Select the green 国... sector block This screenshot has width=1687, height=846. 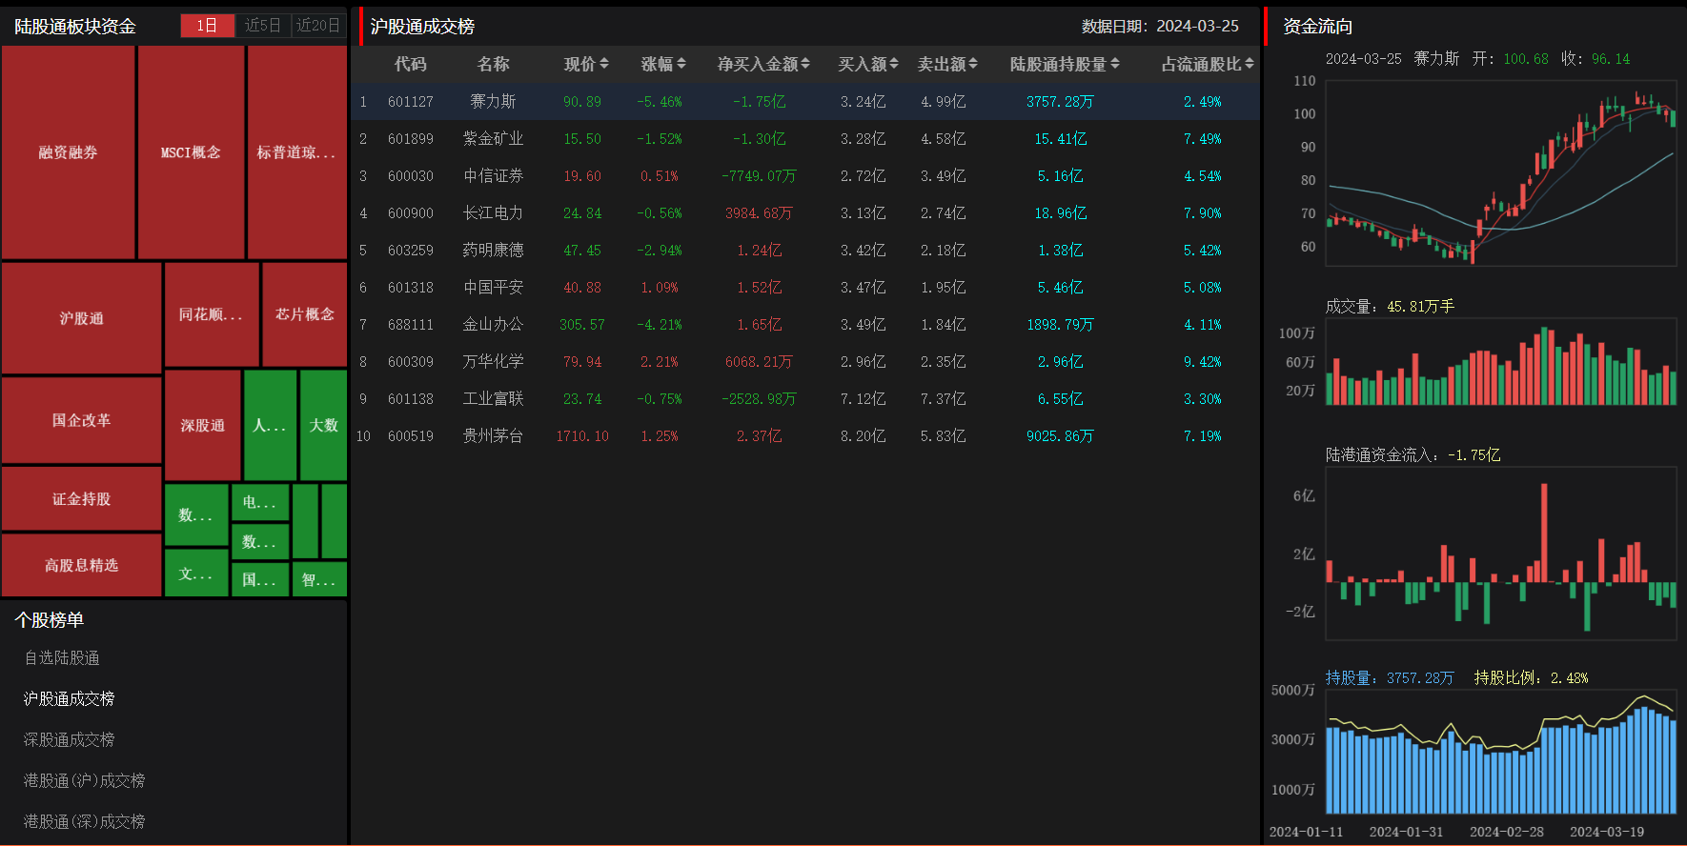(259, 579)
